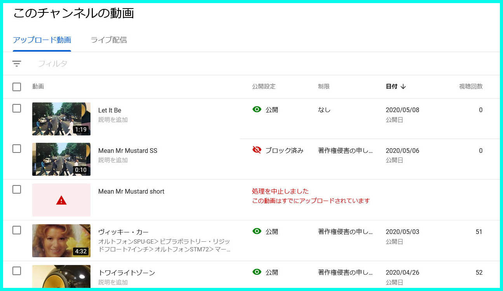Screen dimensions: 503x291
Task: Click the ヴィッキー・カー video title
Action: (x=124, y=232)
